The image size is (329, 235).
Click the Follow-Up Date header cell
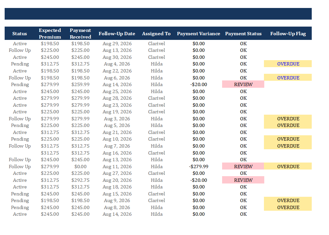point(117,33)
